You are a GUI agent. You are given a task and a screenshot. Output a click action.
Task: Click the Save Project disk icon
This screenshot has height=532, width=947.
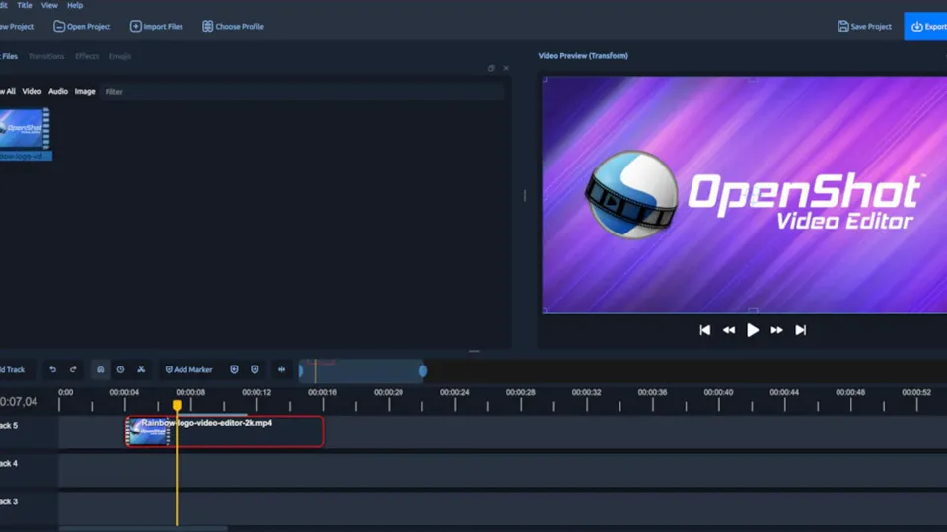point(843,26)
